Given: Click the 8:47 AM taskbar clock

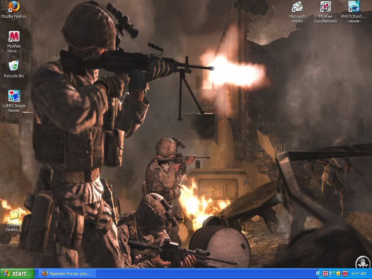Looking at the screenshot, I should coord(359,274).
